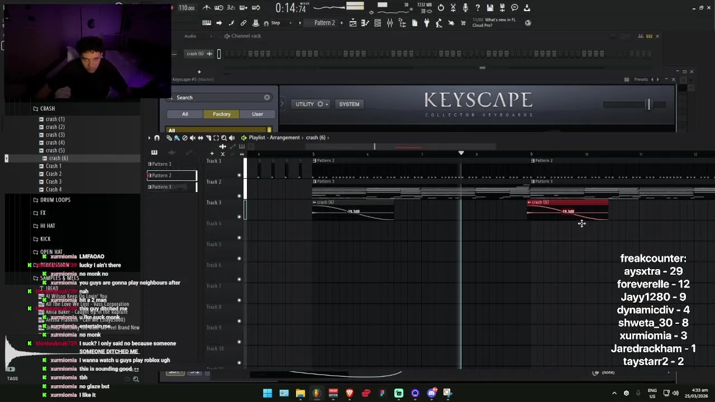Click the save project floppy icon

point(490,8)
